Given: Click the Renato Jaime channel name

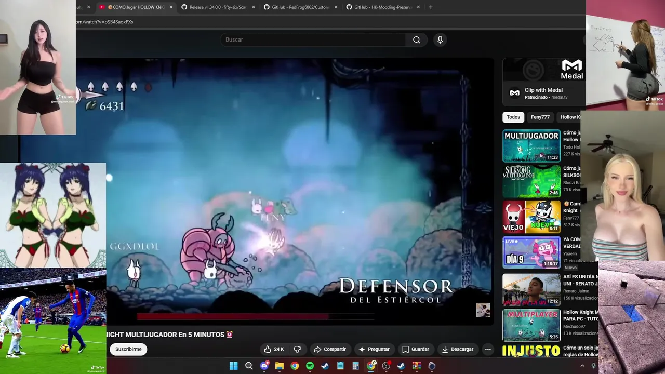Looking at the screenshot, I should pyautogui.click(x=576, y=291).
